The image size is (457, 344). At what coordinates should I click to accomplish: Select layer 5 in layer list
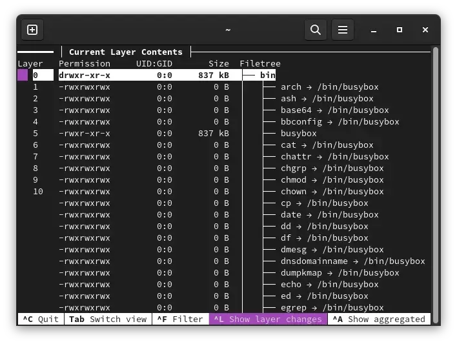(x=36, y=134)
